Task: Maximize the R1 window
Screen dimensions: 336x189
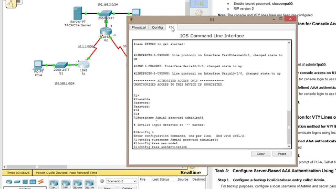Action: pos(281,19)
